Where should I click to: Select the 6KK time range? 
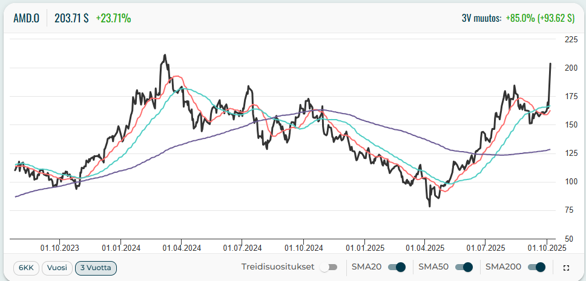point(26,268)
